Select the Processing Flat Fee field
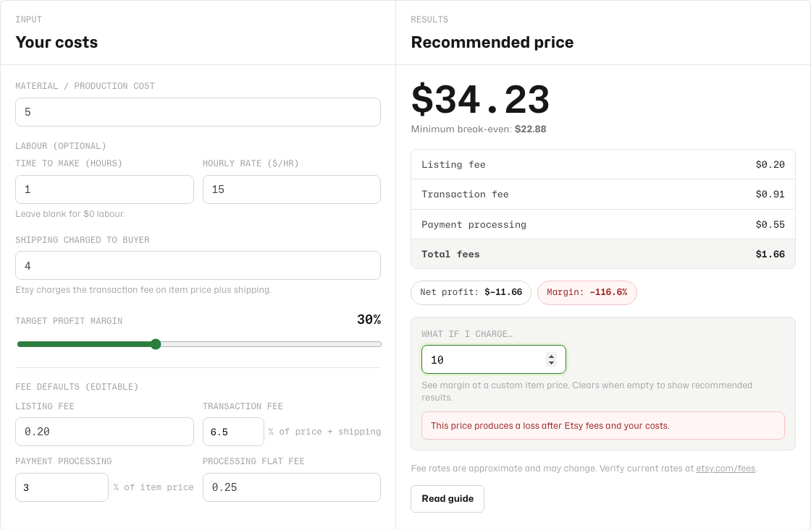This screenshot has height=530, width=811. [x=292, y=487]
